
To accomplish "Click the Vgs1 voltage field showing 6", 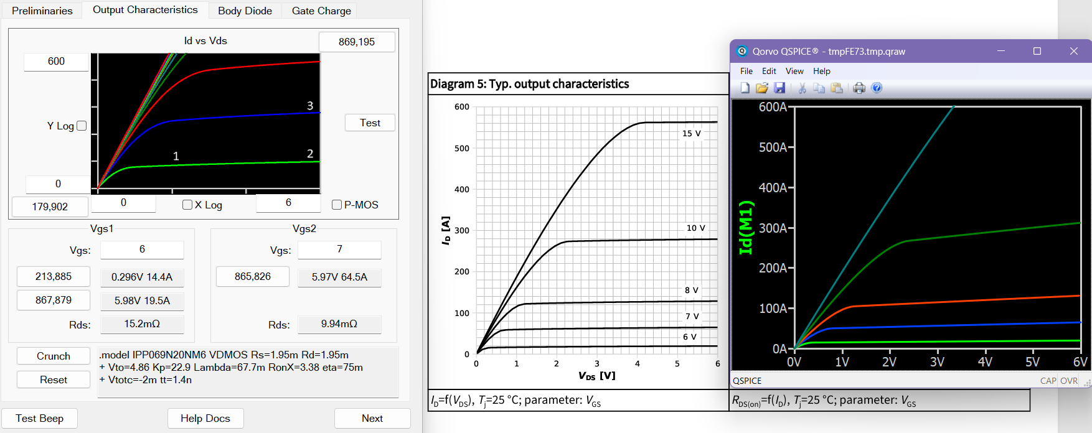I will pos(142,249).
